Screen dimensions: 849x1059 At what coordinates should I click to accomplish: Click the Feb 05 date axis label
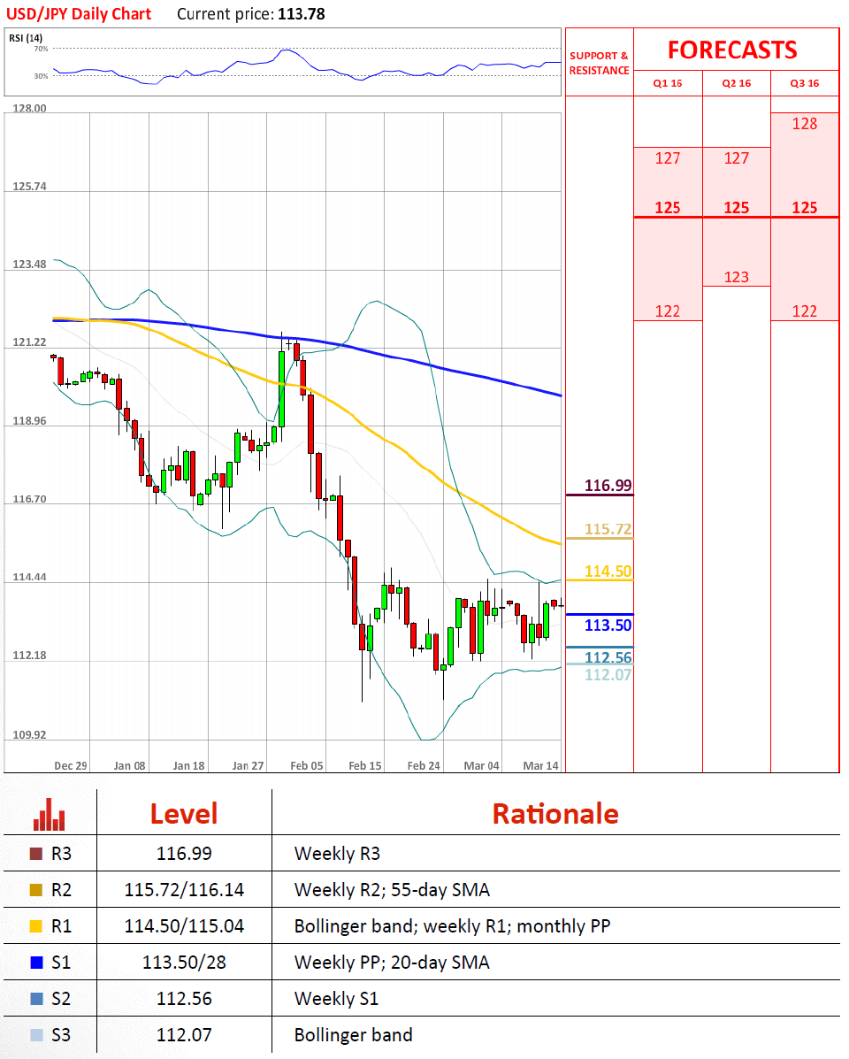click(x=306, y=766)
